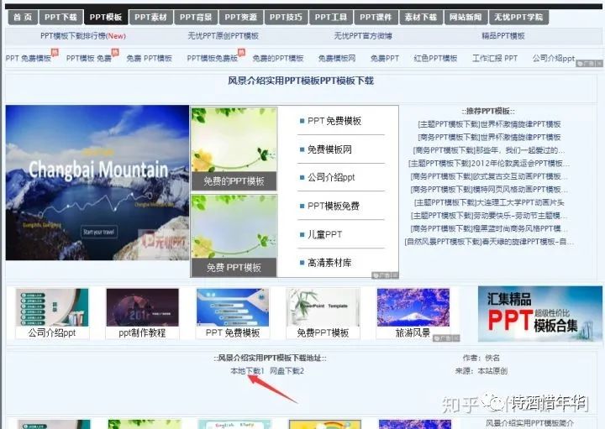Click the ad marker icon in floral ad box
605x429 pixels.
[385, 275]
